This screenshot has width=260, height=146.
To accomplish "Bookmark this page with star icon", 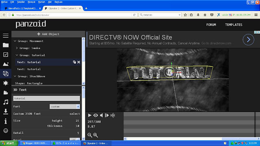I will click(185, 15).
